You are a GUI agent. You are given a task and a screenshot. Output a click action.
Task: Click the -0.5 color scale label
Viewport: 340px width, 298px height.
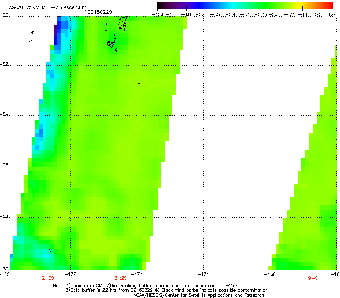point(215,15)
